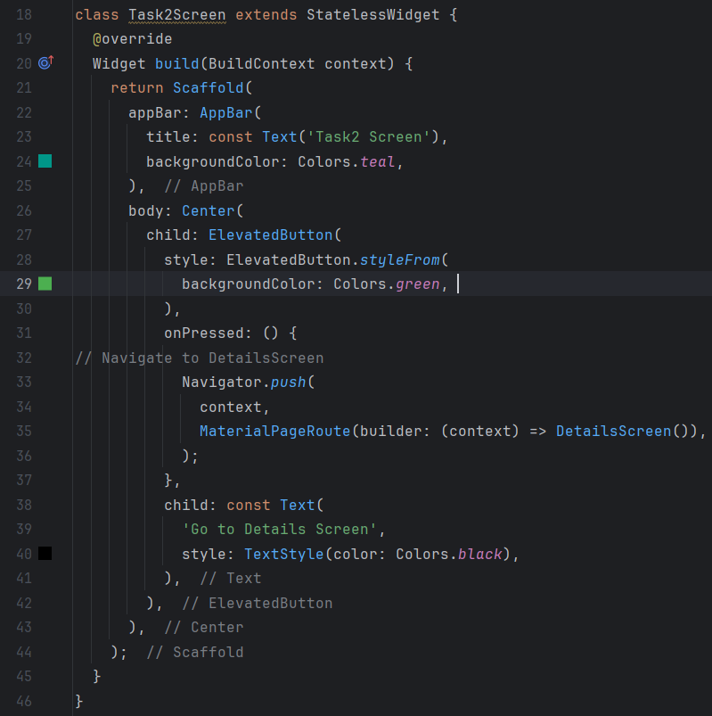Screen dimensions: 712x716
Task: Click the extends keyword on line 18
Action: point(266,14)
